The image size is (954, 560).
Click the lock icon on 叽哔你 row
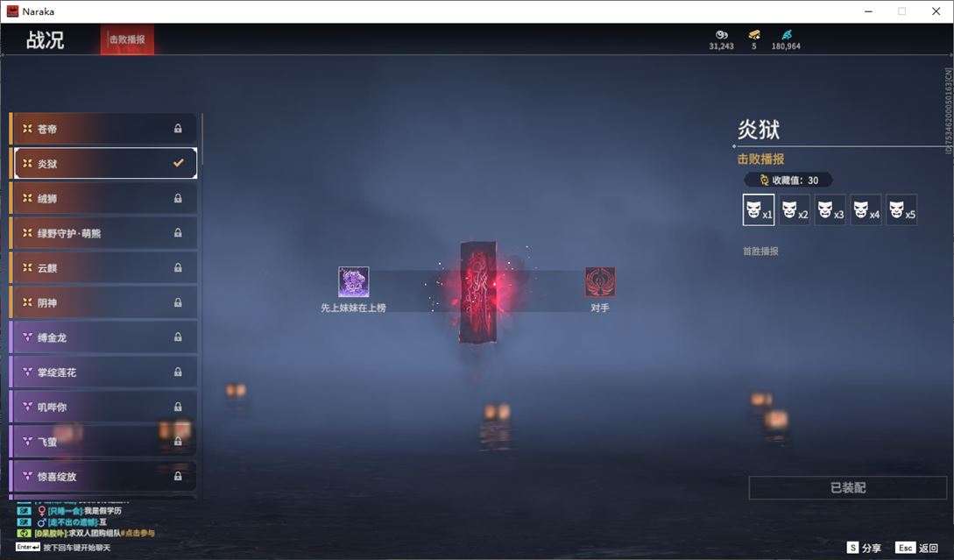(x=178, y=406)
